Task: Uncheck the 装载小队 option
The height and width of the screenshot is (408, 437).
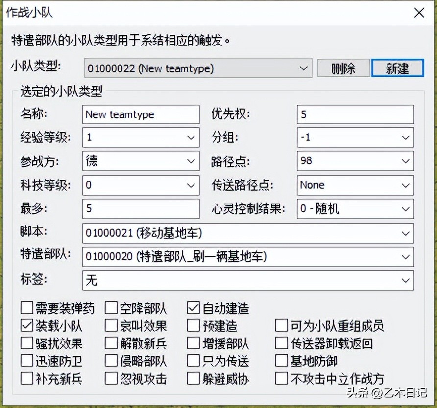Action: [x=27, y=326]
